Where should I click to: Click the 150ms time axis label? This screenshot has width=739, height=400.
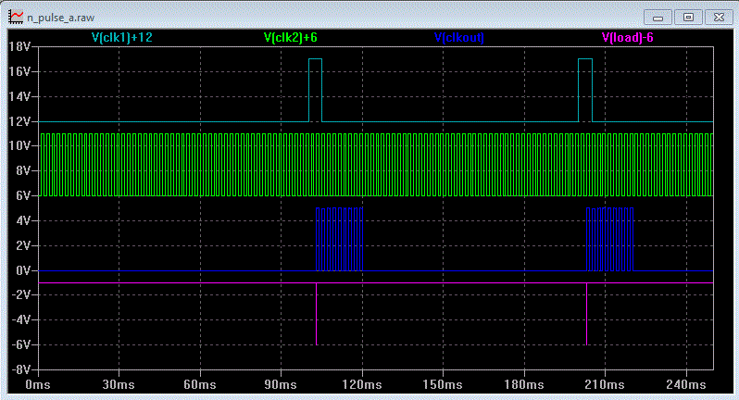[443, 384]
